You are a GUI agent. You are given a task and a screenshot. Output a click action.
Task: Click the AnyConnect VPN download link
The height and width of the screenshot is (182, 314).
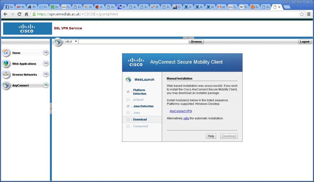(x=181, y=111)
